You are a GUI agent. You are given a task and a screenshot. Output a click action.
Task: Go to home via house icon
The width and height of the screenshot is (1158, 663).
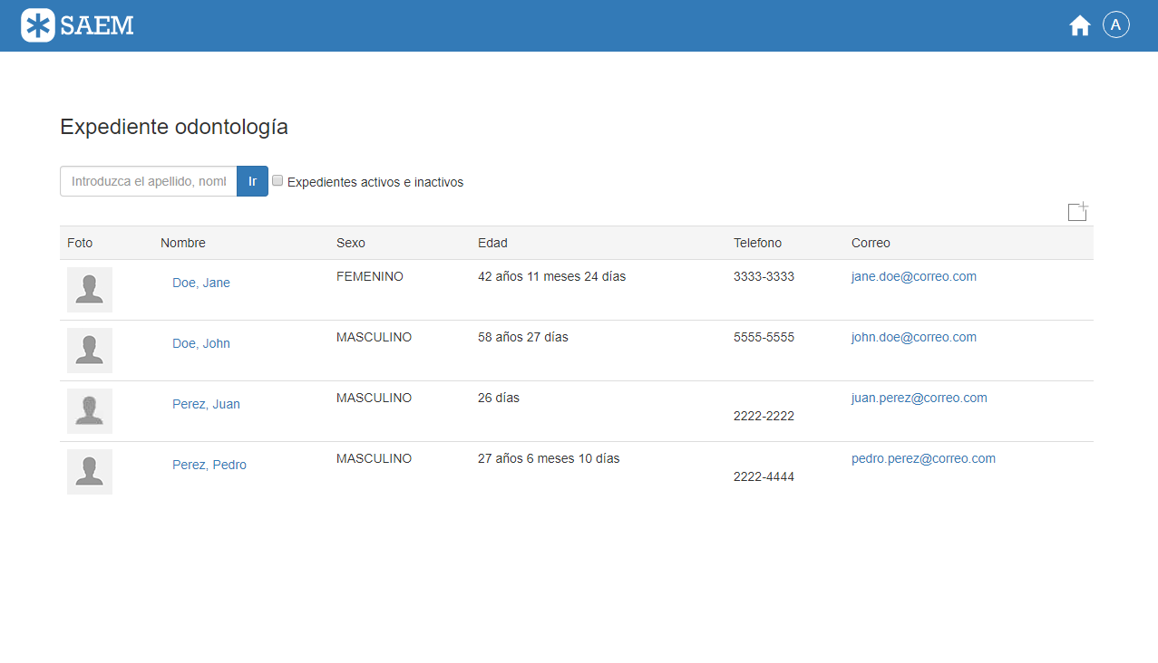coord(1079,25)
